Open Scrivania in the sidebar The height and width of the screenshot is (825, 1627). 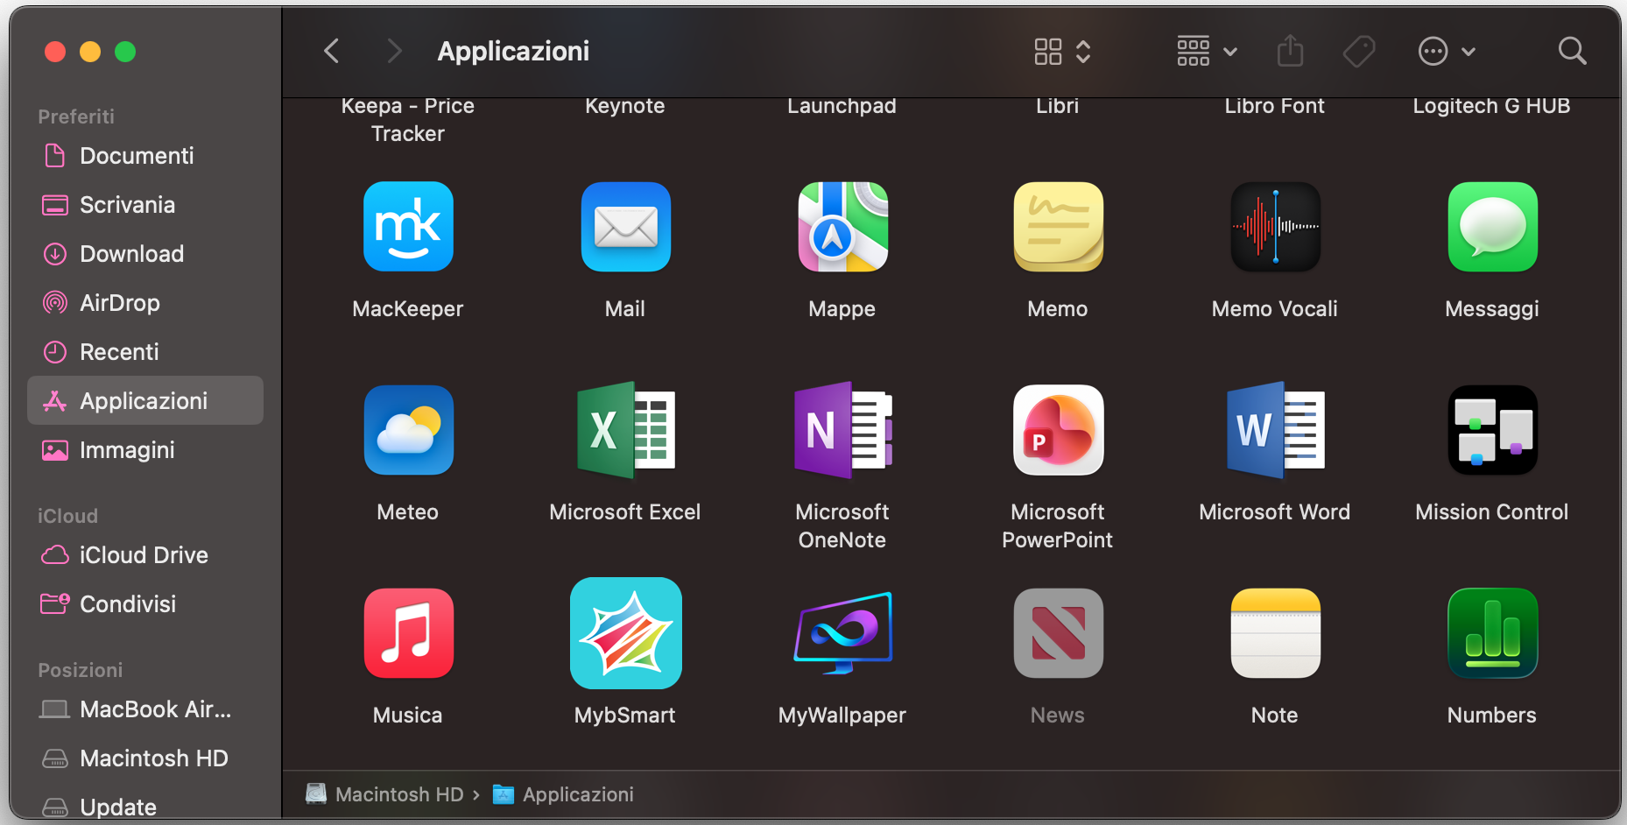[145, 205]
